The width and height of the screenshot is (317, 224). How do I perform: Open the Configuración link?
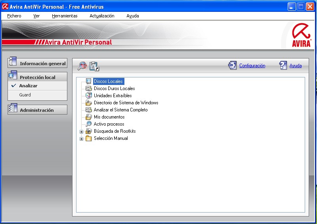pyautogui.click(x=252, y=66)
